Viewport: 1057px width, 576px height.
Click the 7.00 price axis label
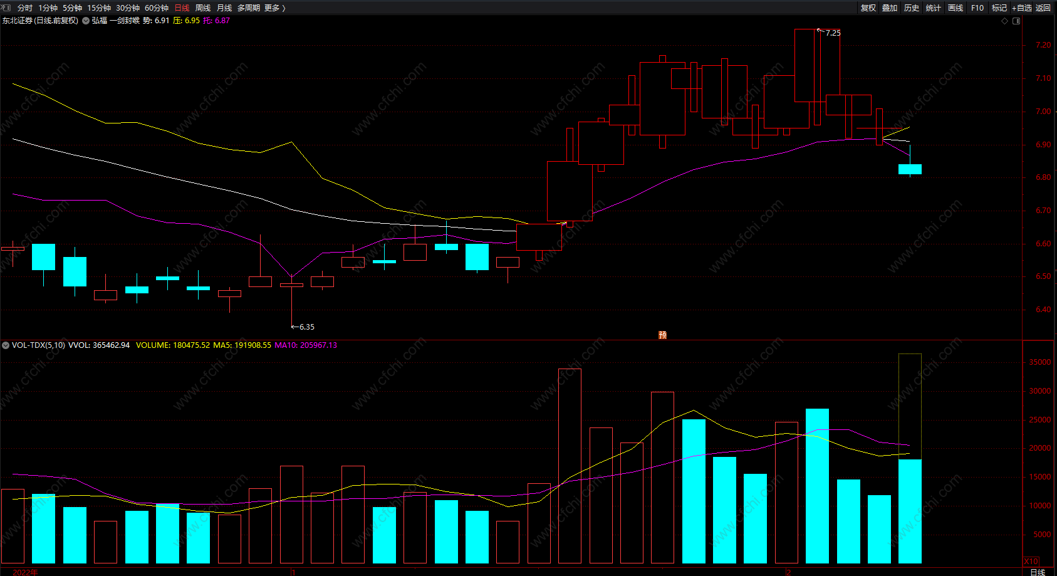click(x=1043, y=112)
